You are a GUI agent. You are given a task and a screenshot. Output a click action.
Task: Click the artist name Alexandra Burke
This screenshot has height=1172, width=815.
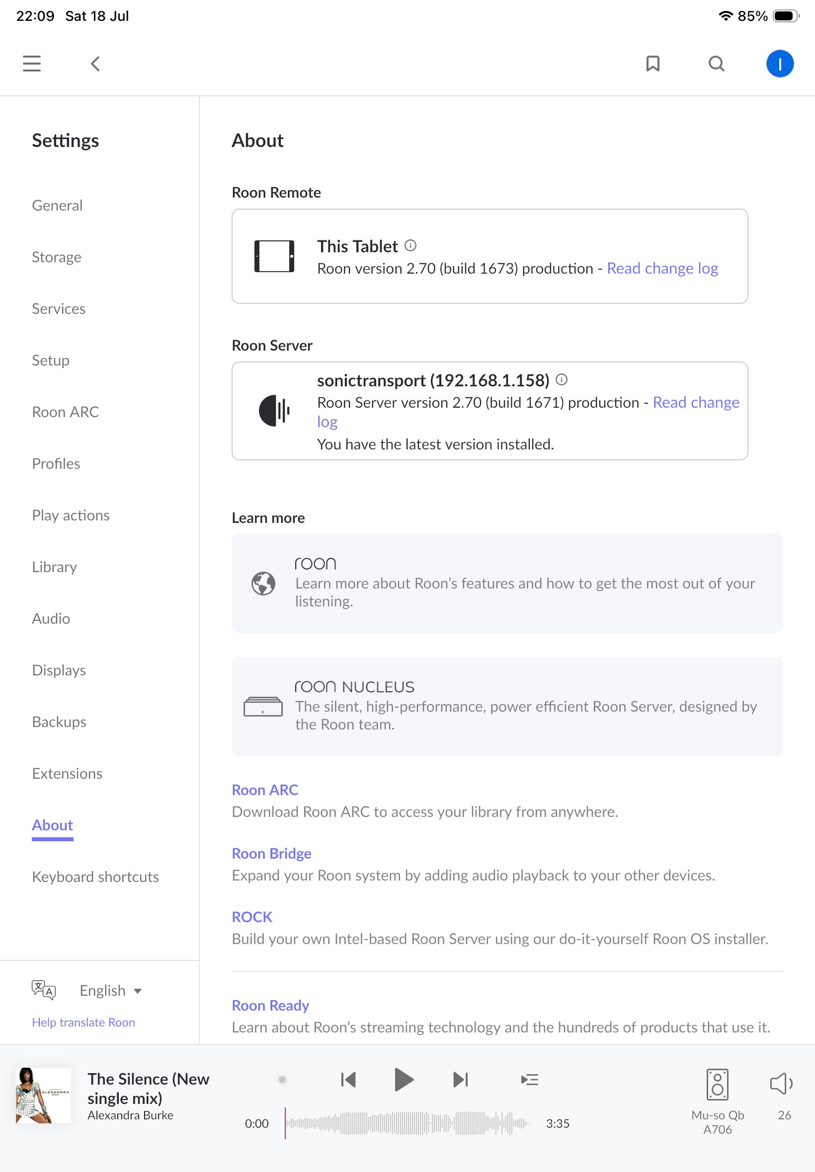[130, 1115]
